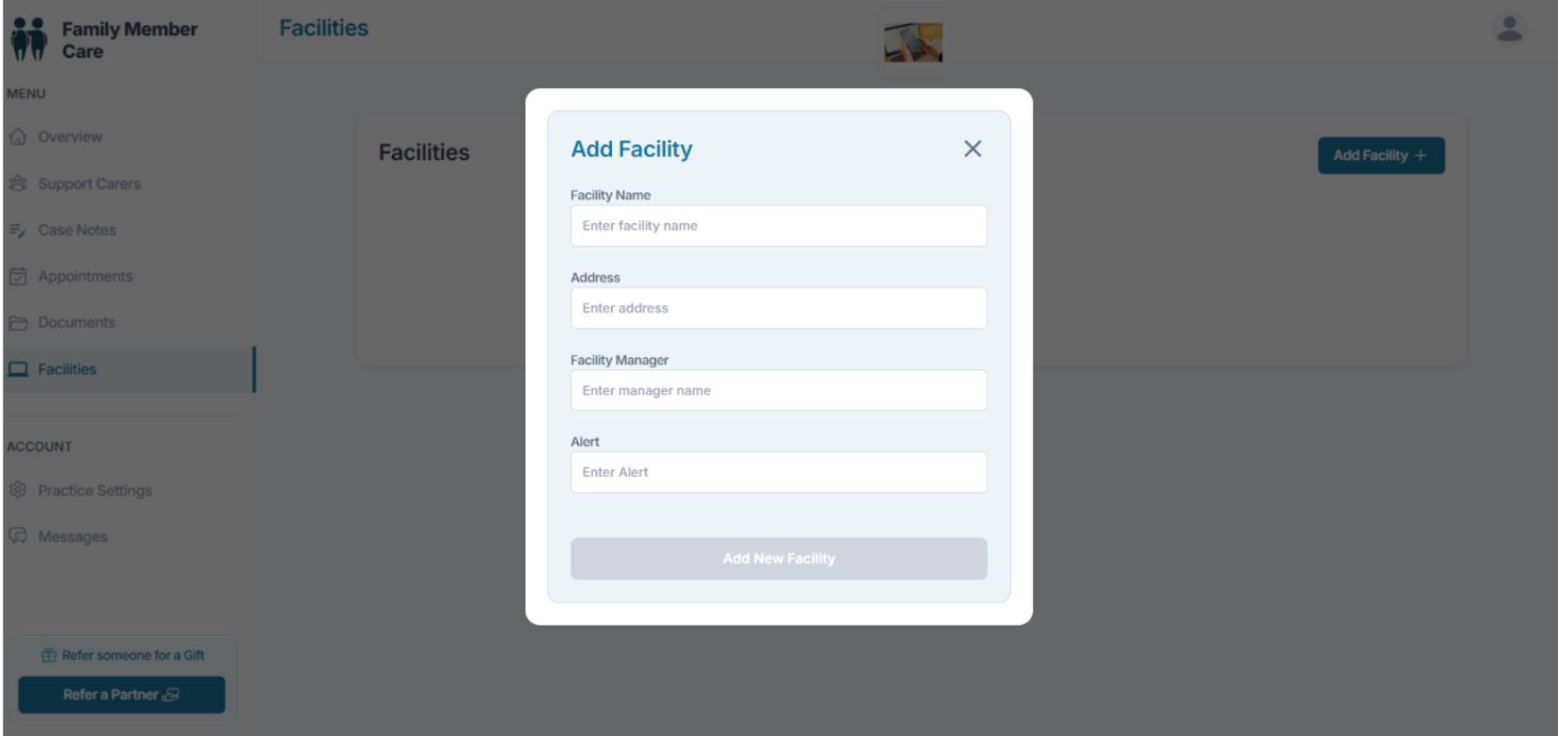Screen dimensions: 1558x736
Task: Select the Facility Manager name field
Action: tap(779, 390)
